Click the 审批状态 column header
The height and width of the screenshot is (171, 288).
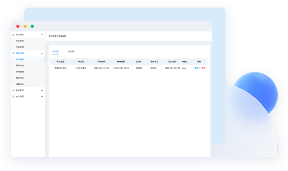point(154,62)
